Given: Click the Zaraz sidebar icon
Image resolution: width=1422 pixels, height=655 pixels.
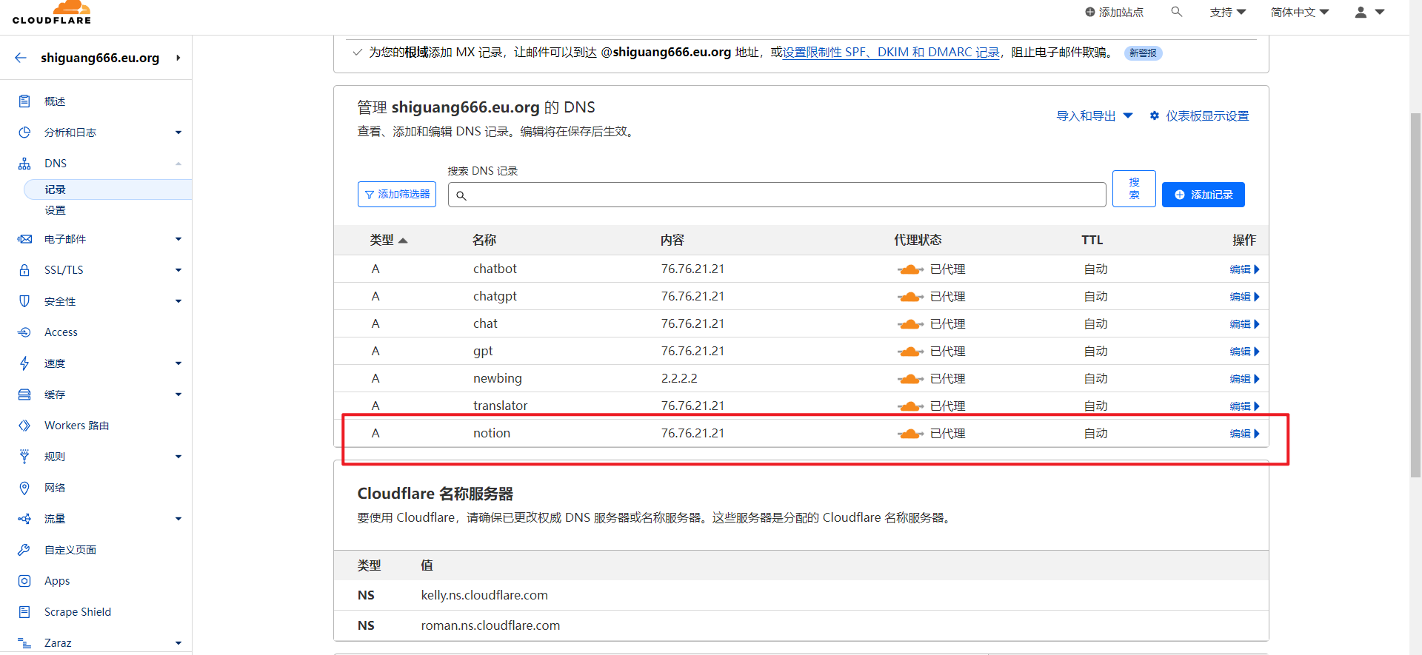Looking at the screenshot, I should pyautogui.click(x=24, y=643).
